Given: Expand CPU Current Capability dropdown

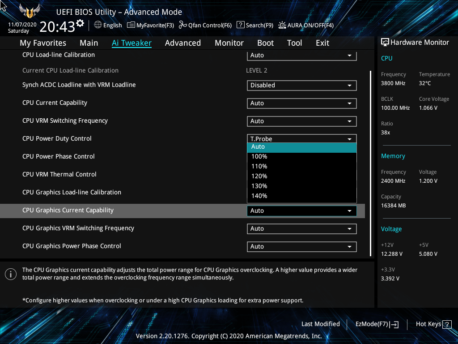Looking at the screenshot, I should [x=301, y=103].
